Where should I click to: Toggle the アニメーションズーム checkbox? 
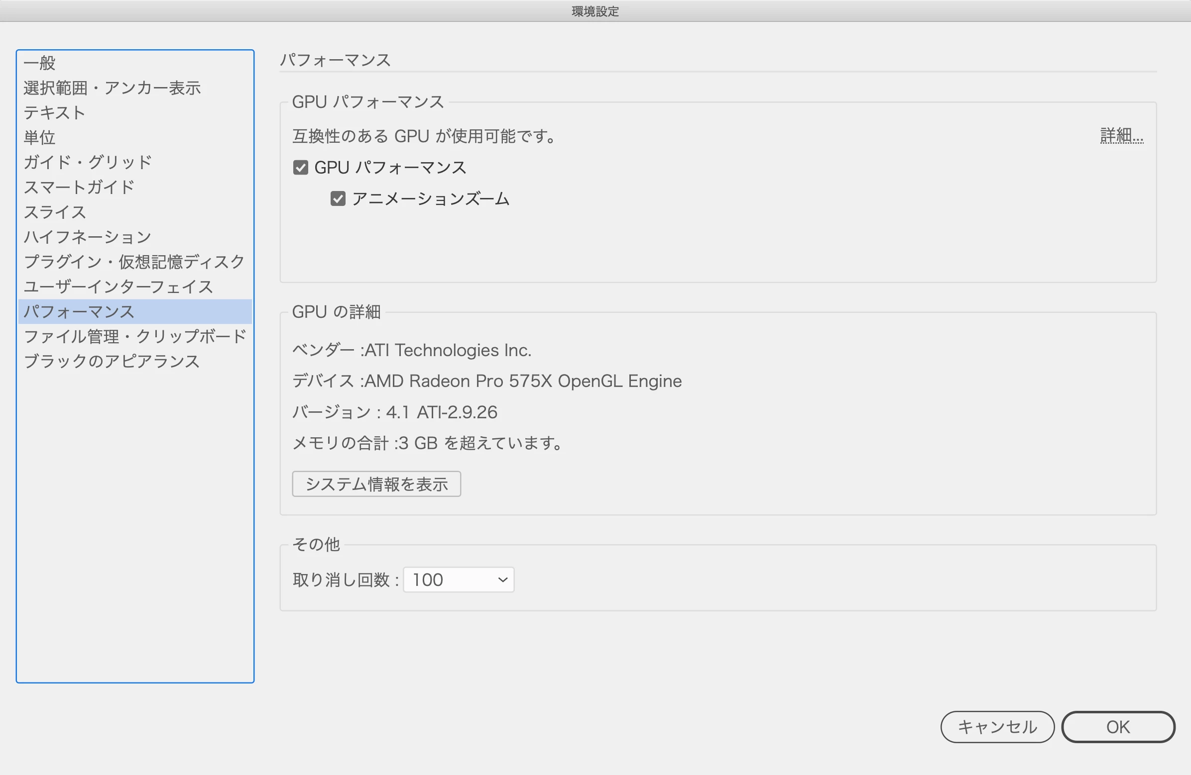338,199
